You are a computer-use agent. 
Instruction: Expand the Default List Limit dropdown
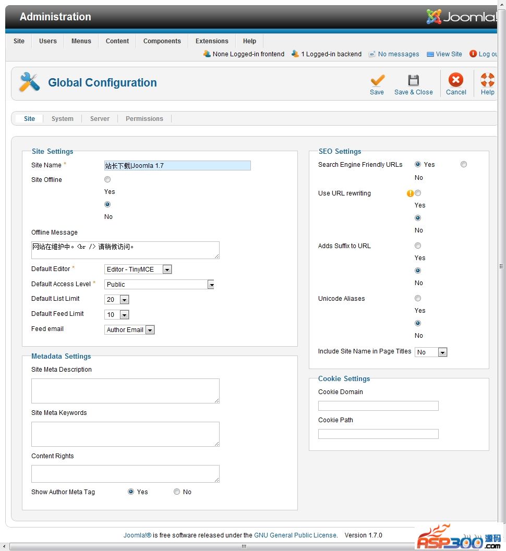124,300
